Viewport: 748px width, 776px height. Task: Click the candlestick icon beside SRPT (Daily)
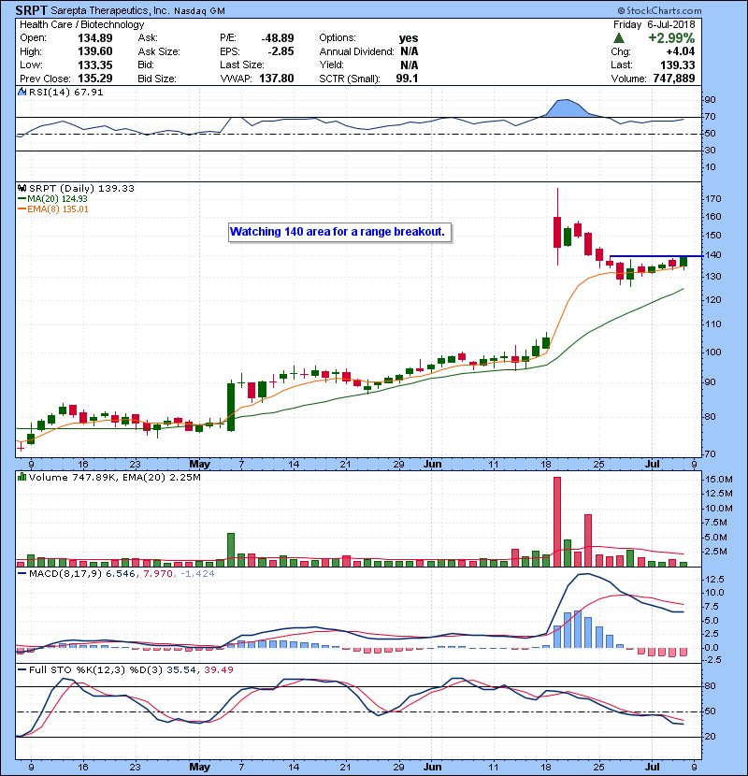click(x=22, y=188)
